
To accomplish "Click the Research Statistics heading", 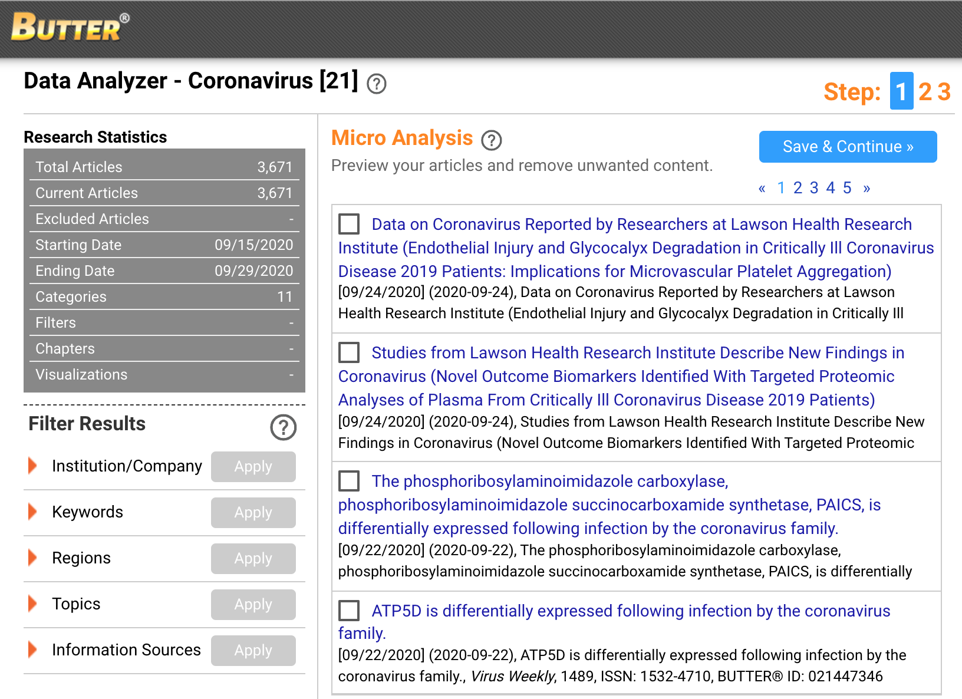I will click(x=95, y=137).
